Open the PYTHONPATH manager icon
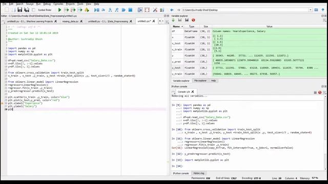The width and height of the screenshot is (328, 184). pyautogui.click(x=162, y=10)
